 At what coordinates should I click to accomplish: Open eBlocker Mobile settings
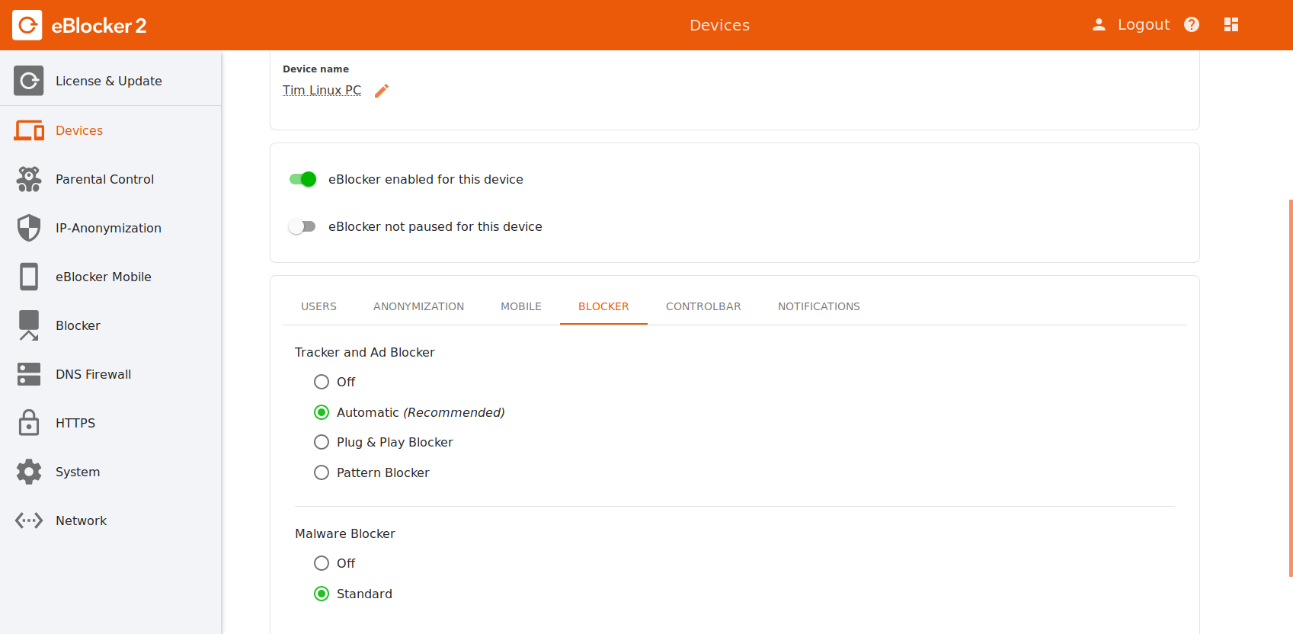104,277
